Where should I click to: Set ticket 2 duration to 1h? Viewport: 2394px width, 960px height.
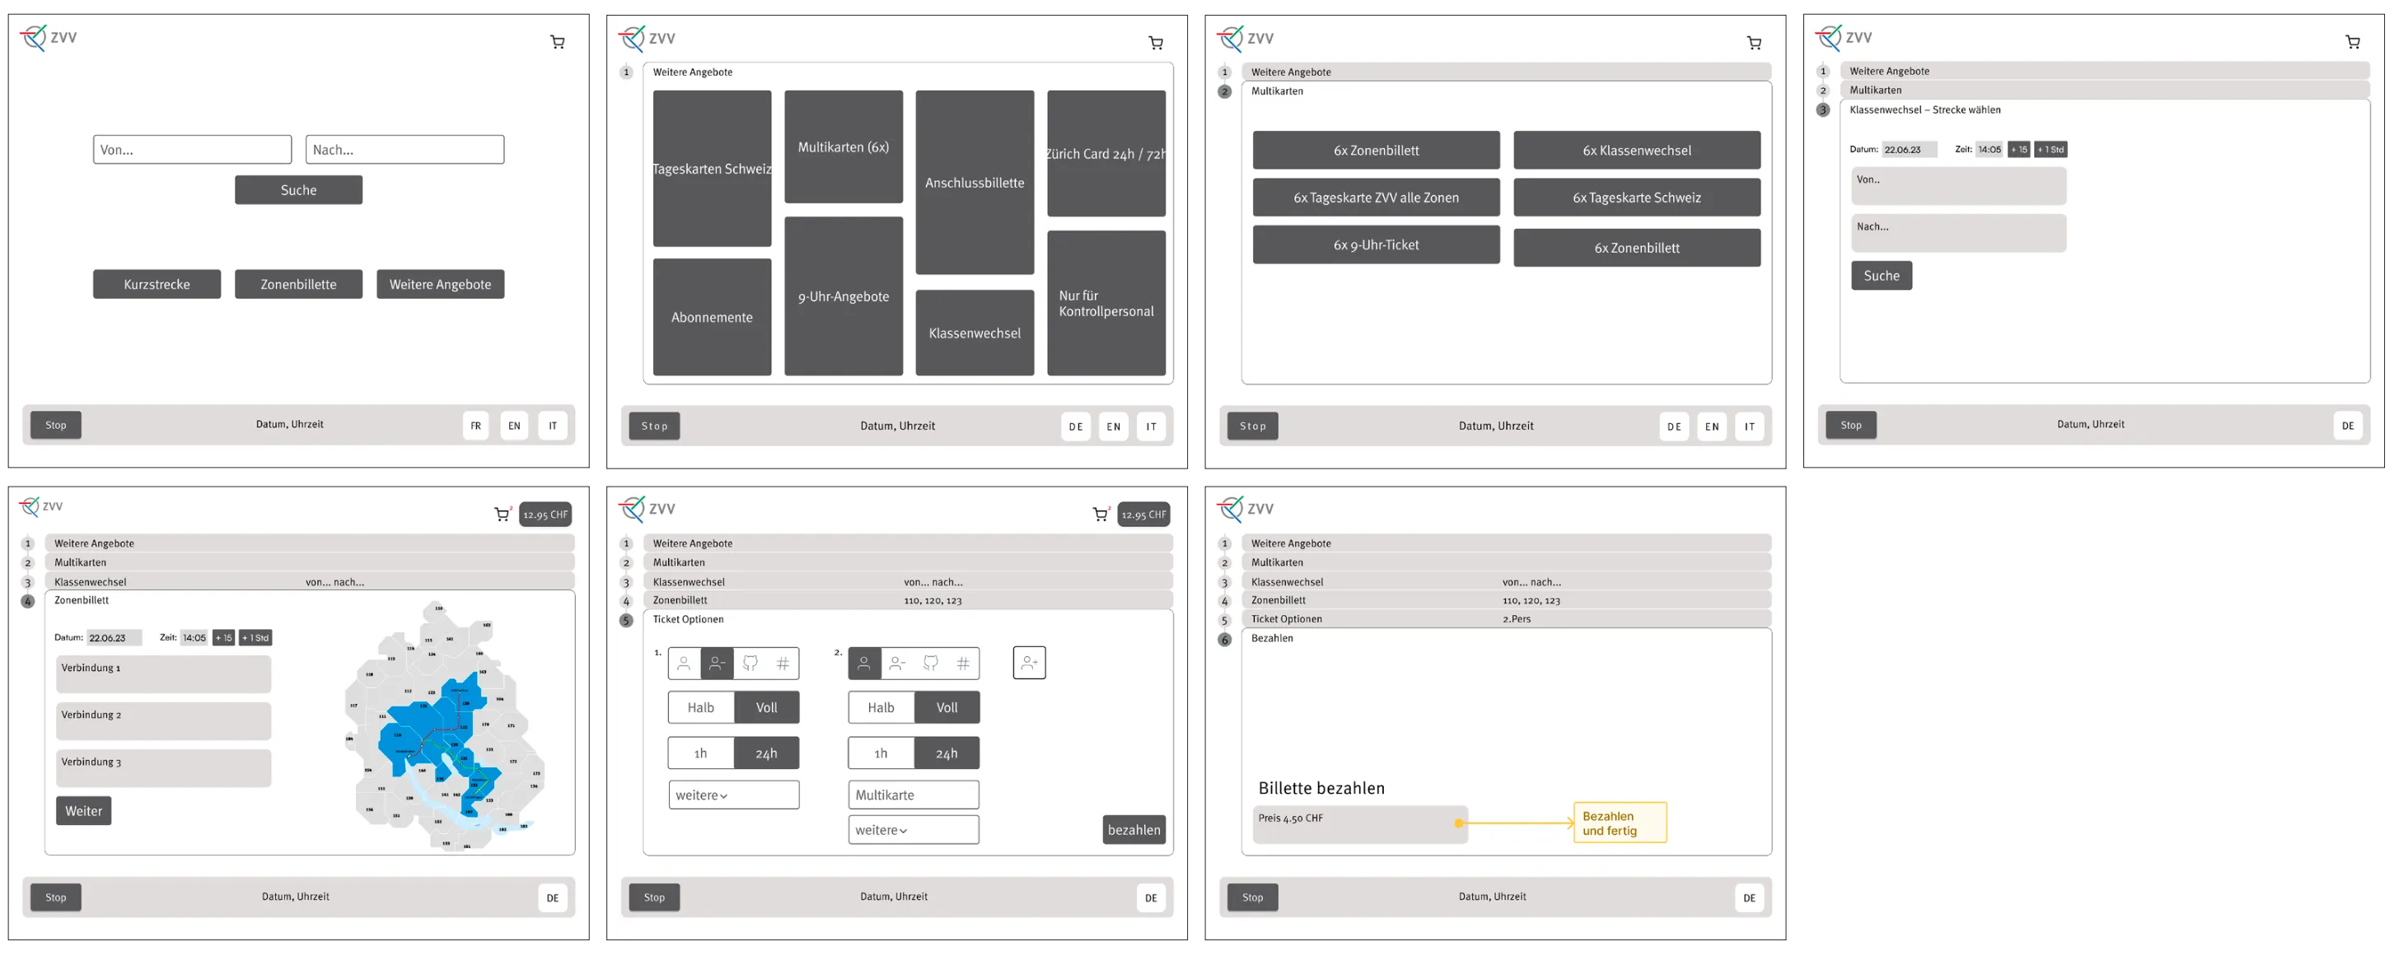(880, 753)
